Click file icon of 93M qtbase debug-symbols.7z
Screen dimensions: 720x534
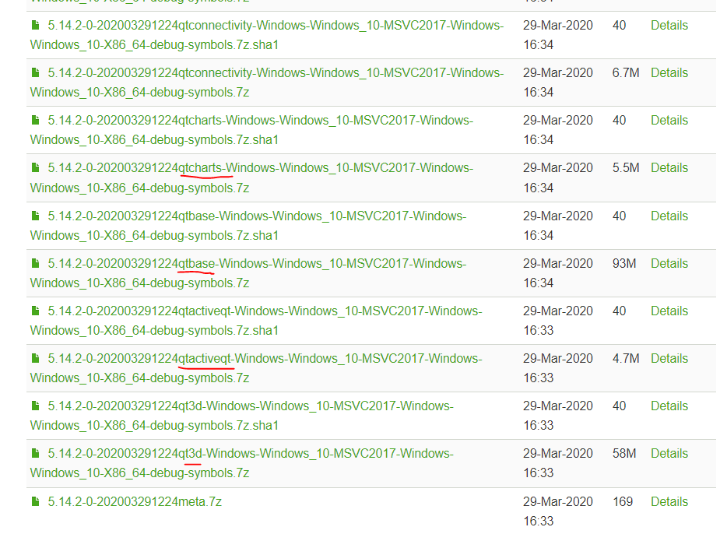click(35, 264)
